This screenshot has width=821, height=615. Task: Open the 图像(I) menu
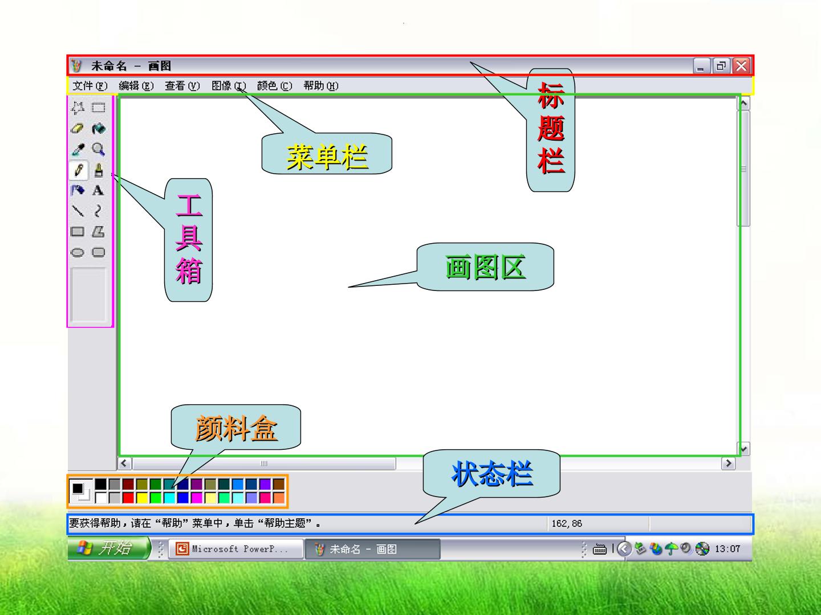(x=229, y=86)
